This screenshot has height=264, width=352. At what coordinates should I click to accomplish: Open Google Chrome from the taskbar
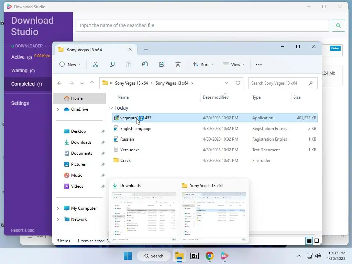[x=209, y=256]
